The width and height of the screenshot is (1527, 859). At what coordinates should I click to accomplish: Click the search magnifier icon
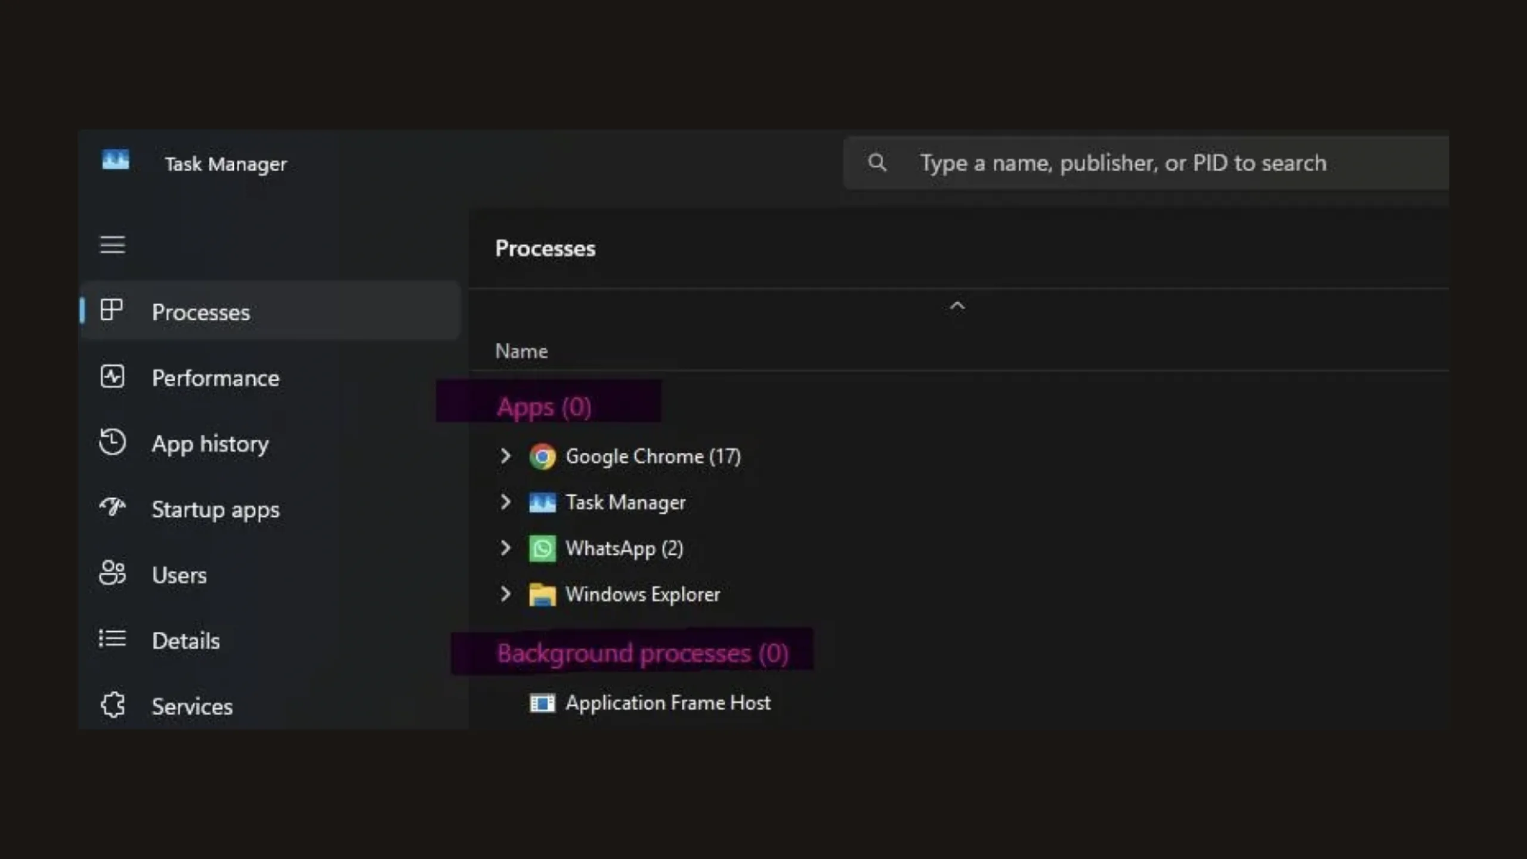[x=877, y=162]
